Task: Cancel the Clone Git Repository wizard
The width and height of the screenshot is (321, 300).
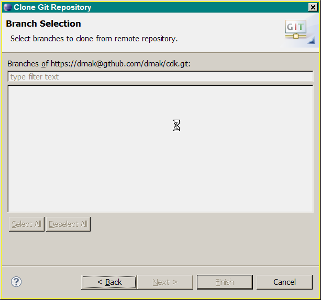Action: [x=284, y=282]
